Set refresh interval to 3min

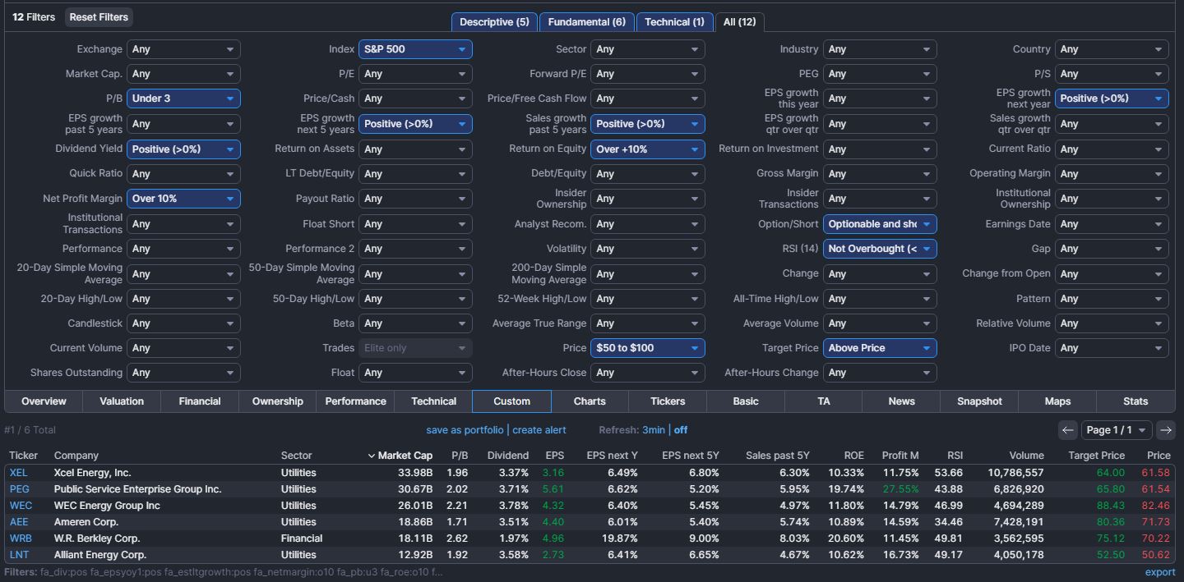654,429
